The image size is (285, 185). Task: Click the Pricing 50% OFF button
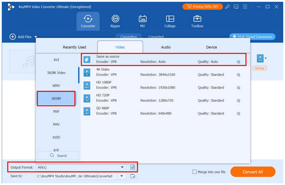point(202,7)
